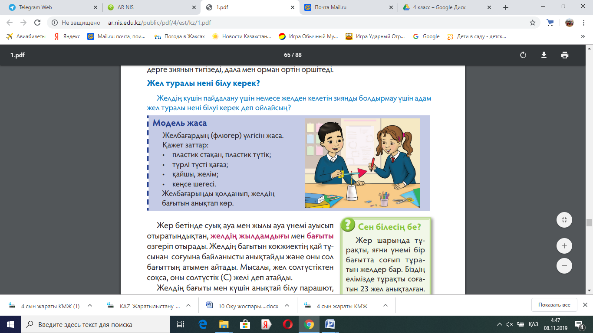This screenshot has height=333, width=593.
Task: Open the Mail.ru: почта bookmark
Action: click(116, 36)
